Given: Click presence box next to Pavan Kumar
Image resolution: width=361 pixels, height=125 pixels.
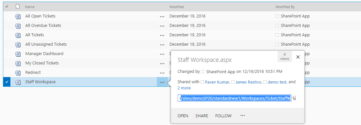Looking at the screenshot, I should pos(202,82).
